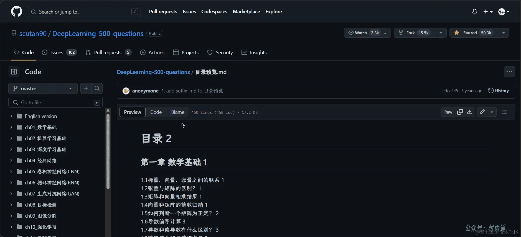Screen dimensions: 521x237
Task: Open the Issues tab with 102 items
Action: click(59, 52)
